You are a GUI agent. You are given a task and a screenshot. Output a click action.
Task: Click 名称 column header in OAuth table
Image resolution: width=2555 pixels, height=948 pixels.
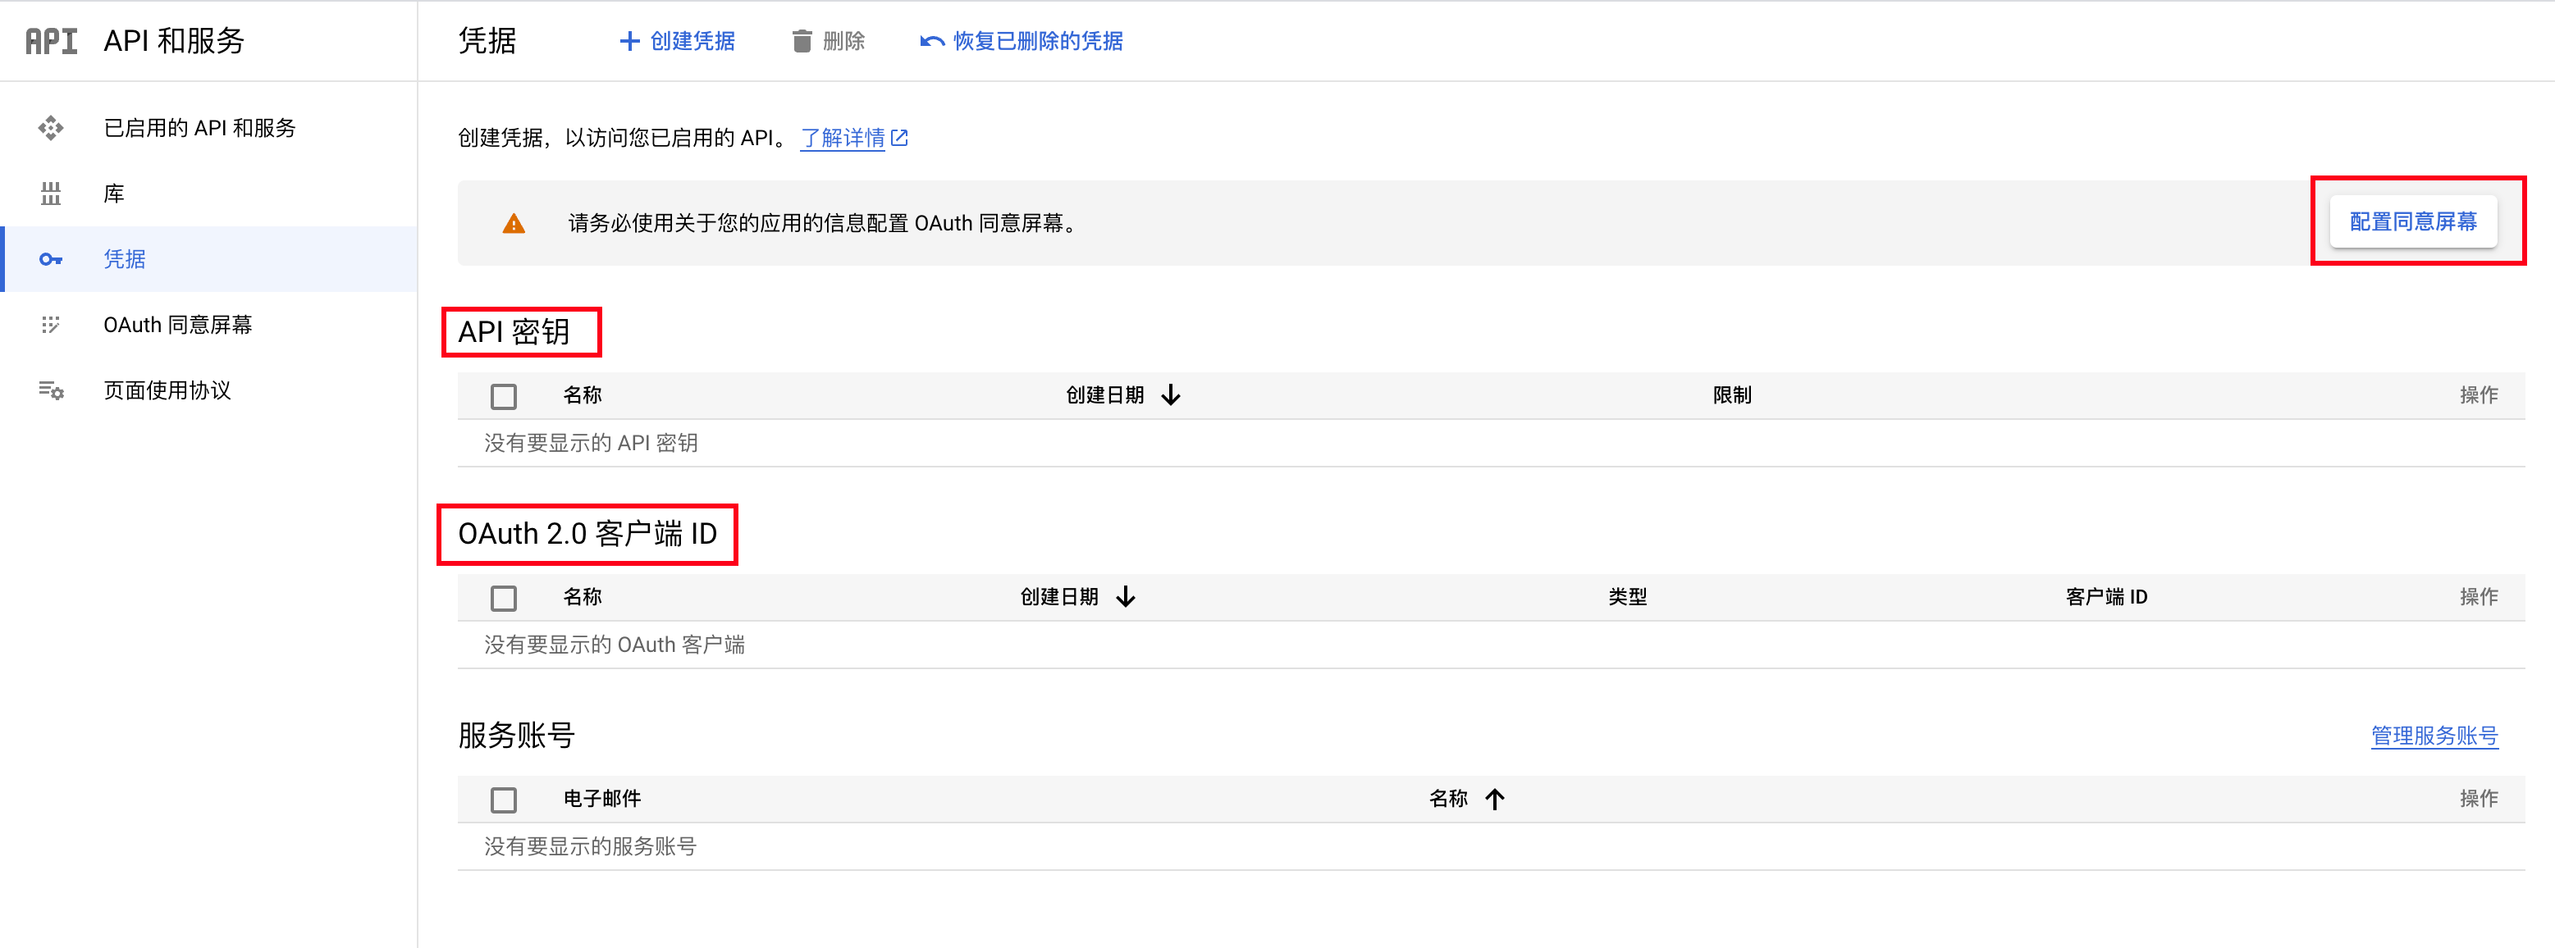coord(583,597)
